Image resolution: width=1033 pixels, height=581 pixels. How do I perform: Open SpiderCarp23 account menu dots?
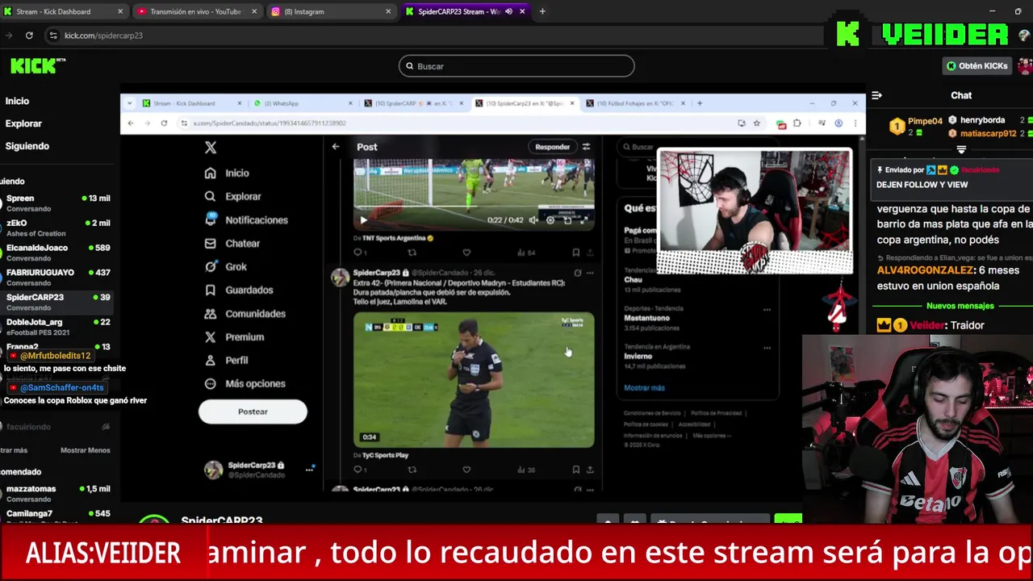309,470
